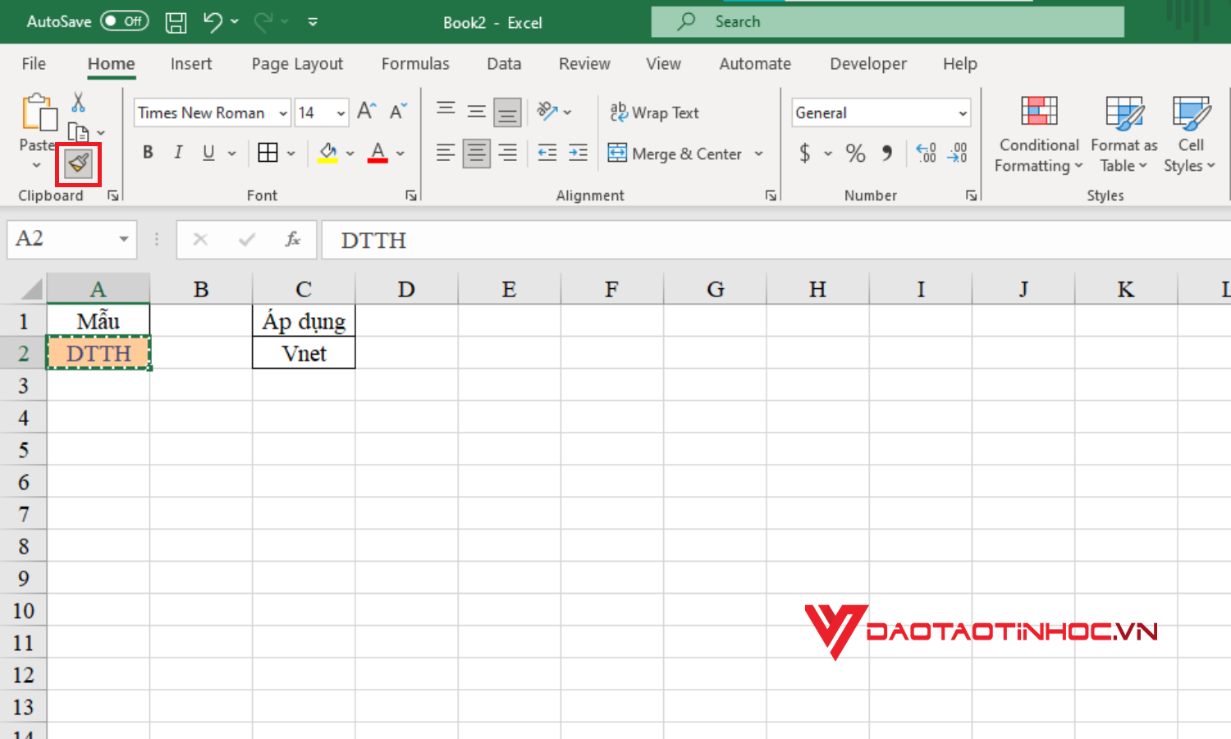This screenshot has height=739, width=1231.
Task: Click the Increase Decimal icon
Action: pyautogui.click(x=926, y=153)
